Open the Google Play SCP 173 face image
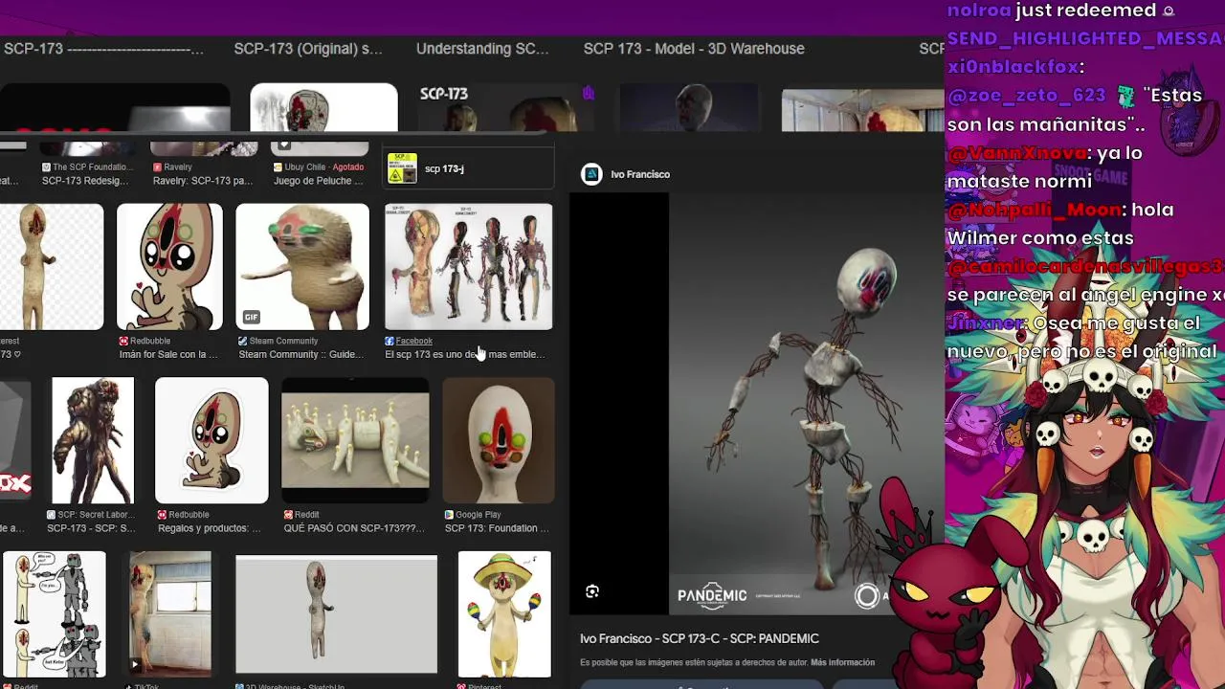Viewport: 1225px width, 689px height. coord(499,440)
